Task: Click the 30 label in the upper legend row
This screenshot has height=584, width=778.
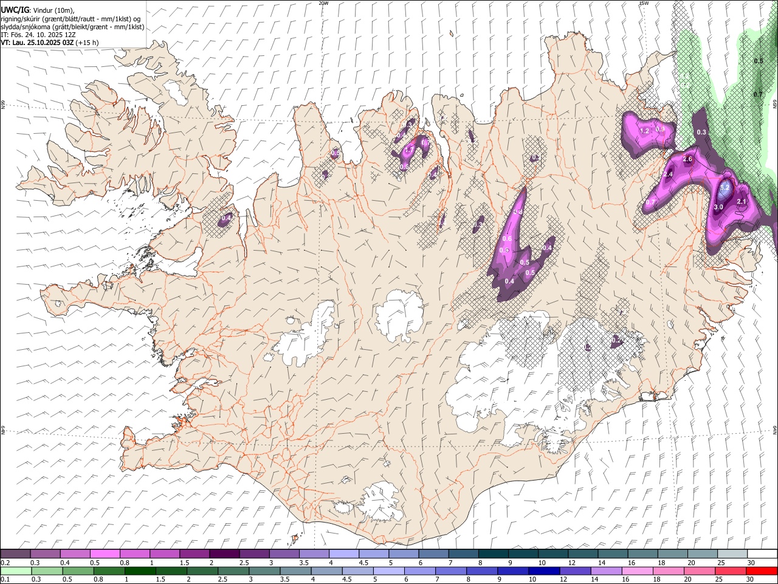Action: (x=751, y=563)
